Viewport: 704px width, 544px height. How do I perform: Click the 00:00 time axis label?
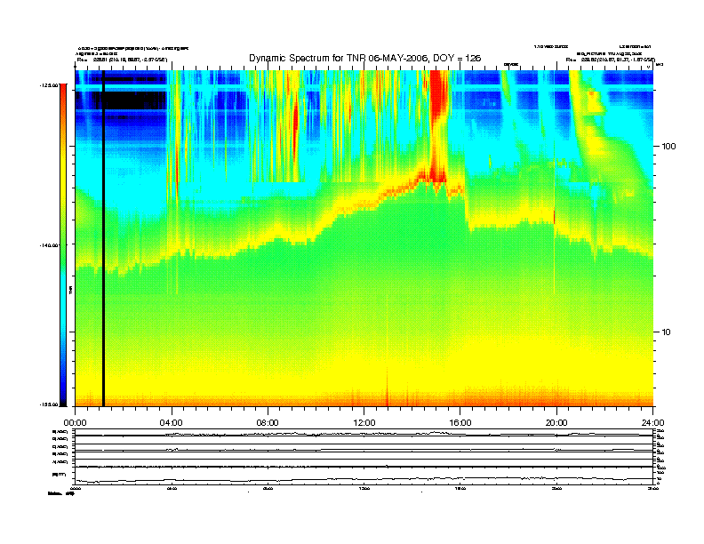coord(75,423)
